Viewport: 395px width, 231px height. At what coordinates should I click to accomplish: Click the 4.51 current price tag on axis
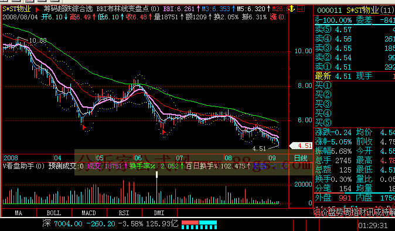302,146
